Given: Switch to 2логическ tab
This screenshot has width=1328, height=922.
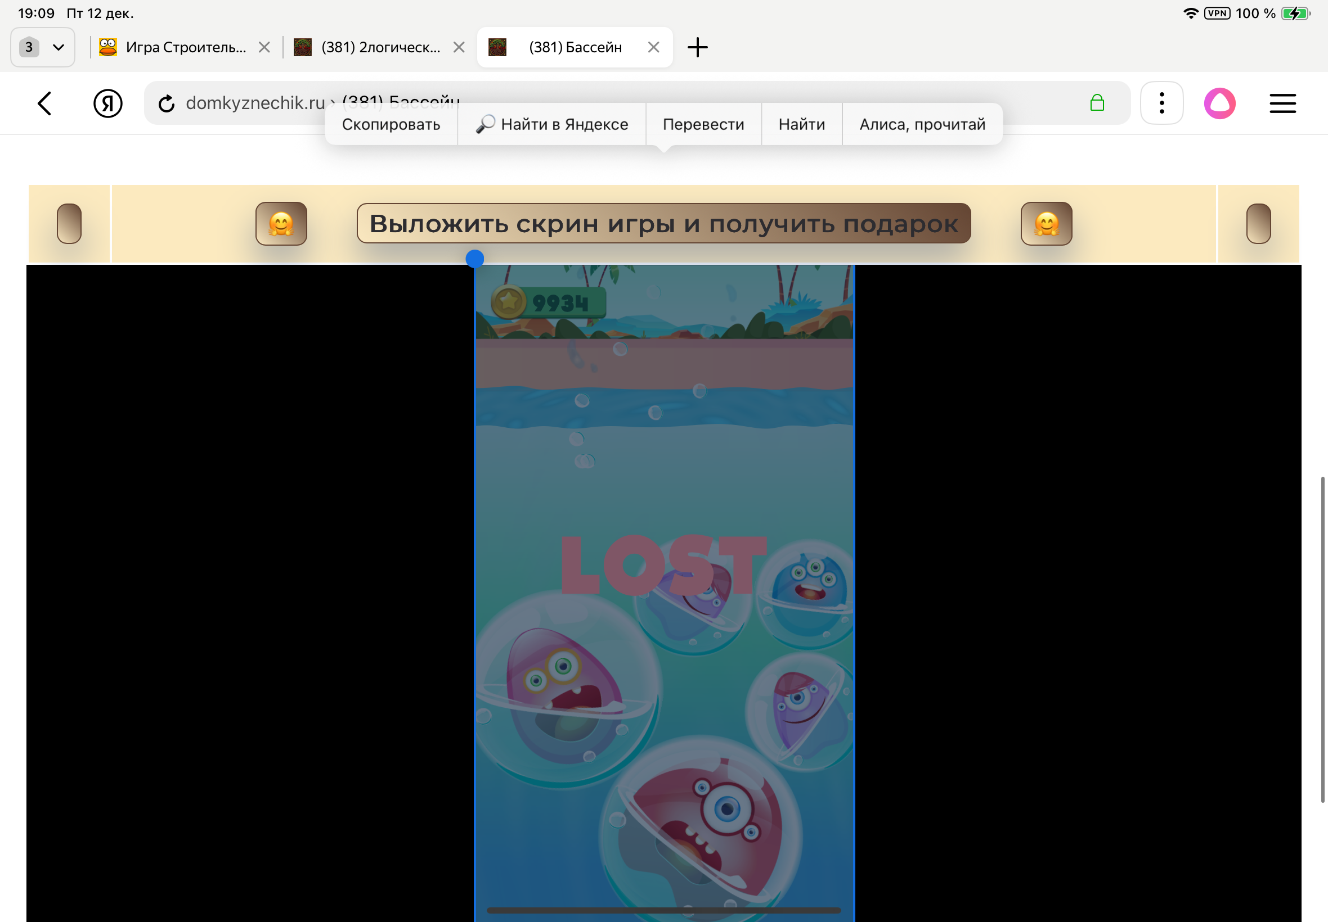Looking at the screenshot, I should point(380,47).
